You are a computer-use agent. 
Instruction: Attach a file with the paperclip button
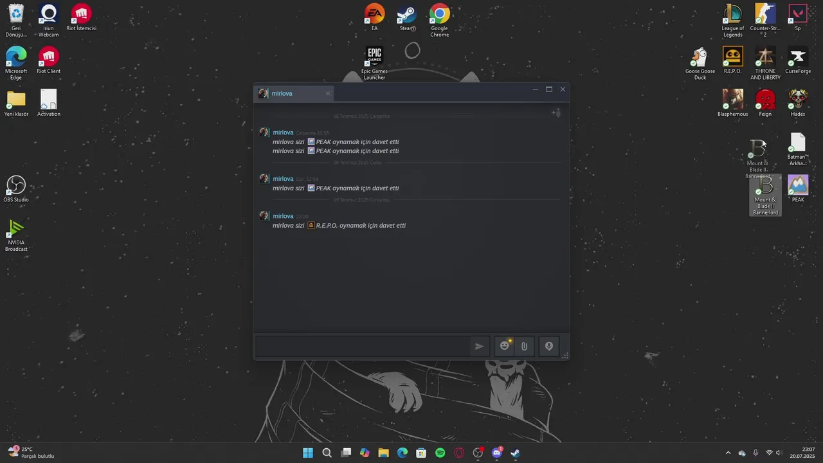click(x=524, y=346)
